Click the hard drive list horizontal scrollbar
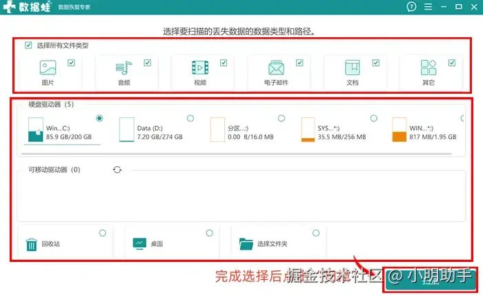 tap(236, 153)
